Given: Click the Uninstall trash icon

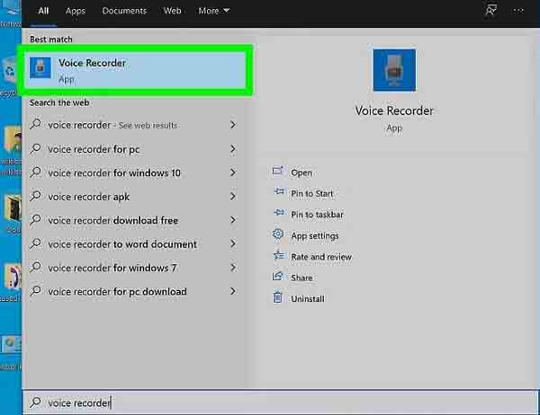Looking at the screenshot, I should coord(277,297).
